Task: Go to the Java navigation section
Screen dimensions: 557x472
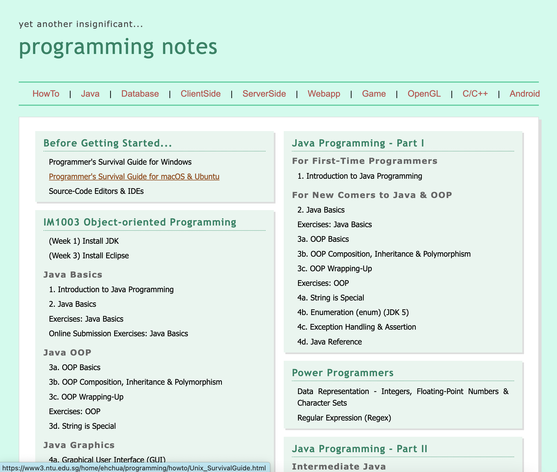Action: coord(90,94)
